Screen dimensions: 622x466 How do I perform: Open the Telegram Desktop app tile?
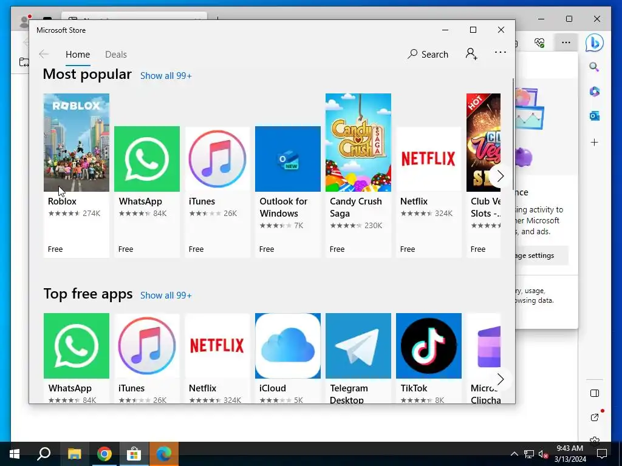coord(358,358)
